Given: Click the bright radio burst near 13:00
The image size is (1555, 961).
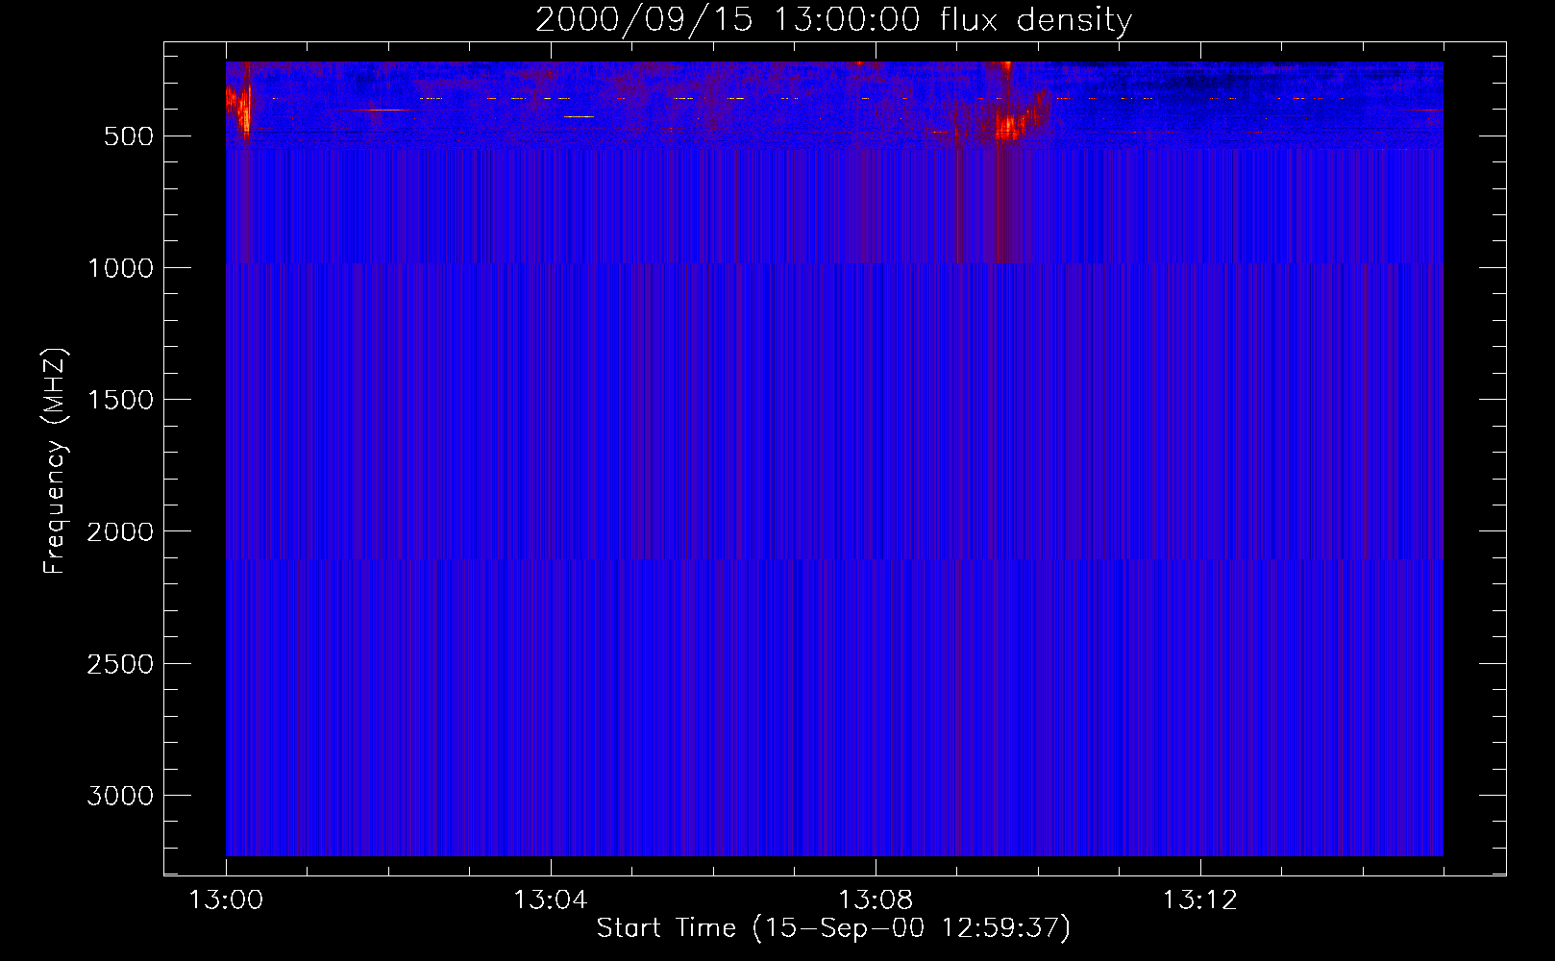Looking at the screenshot, I should click(240, 108).
